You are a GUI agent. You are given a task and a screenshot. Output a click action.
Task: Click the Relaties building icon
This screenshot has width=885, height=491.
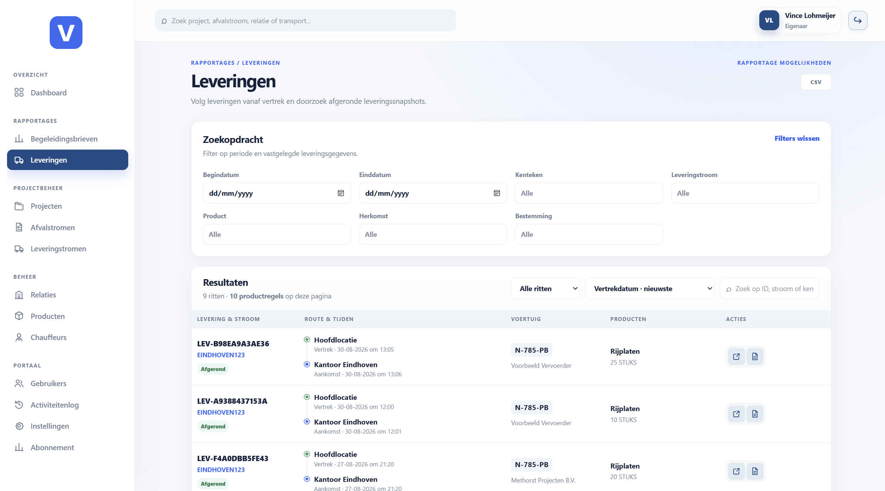coord(19,295)
